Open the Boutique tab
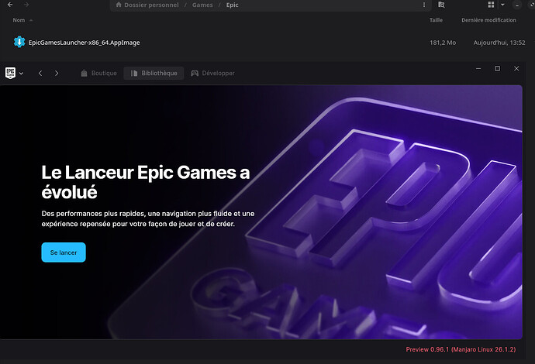Image resolution: width=535 pixels, height=364 pixels. point(99,74)
